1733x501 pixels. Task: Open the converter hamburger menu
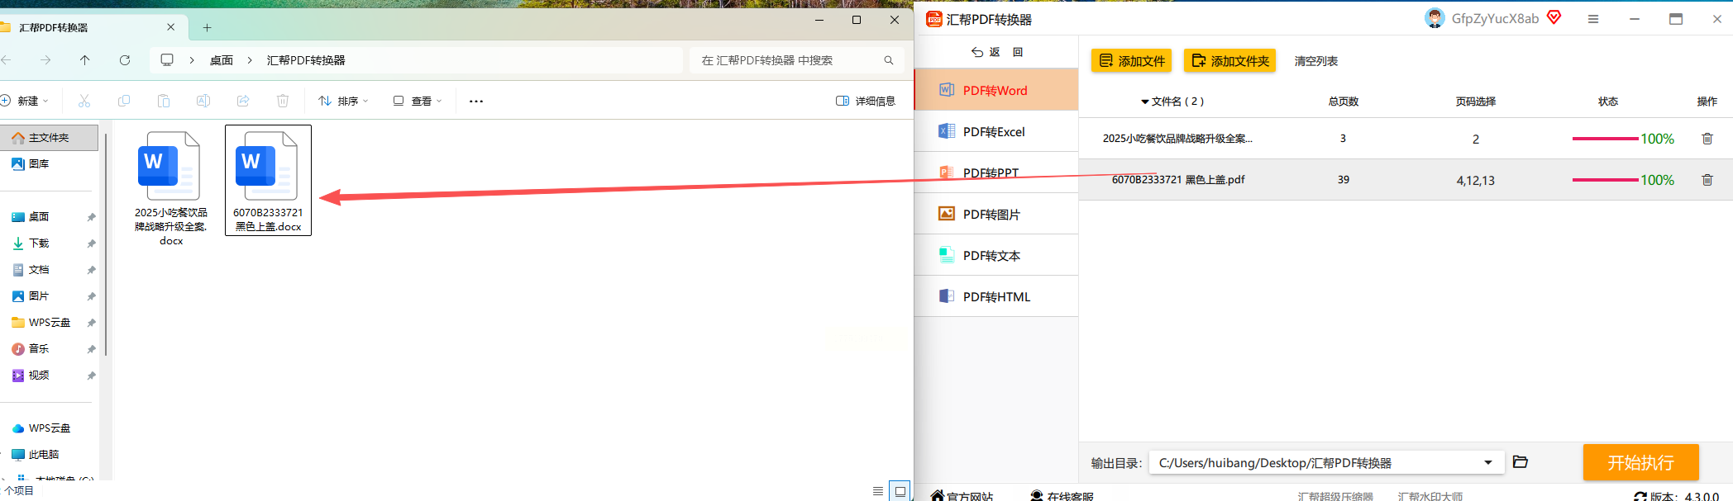coord(1592,19)
